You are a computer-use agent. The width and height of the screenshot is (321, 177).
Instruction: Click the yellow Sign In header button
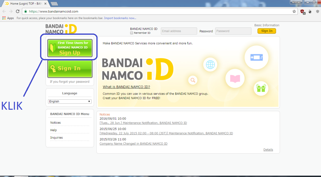click(267, 31)
